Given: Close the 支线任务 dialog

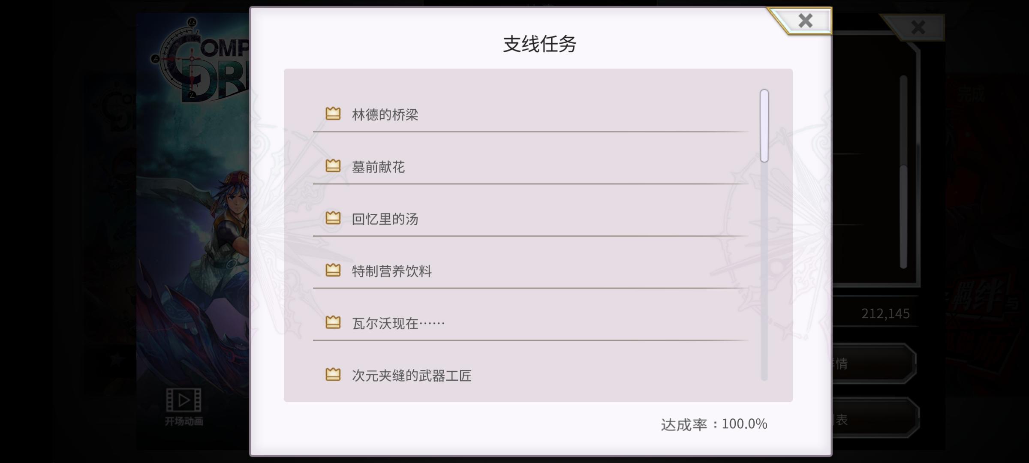Looking at the screenshot, I should pos(805,21).
